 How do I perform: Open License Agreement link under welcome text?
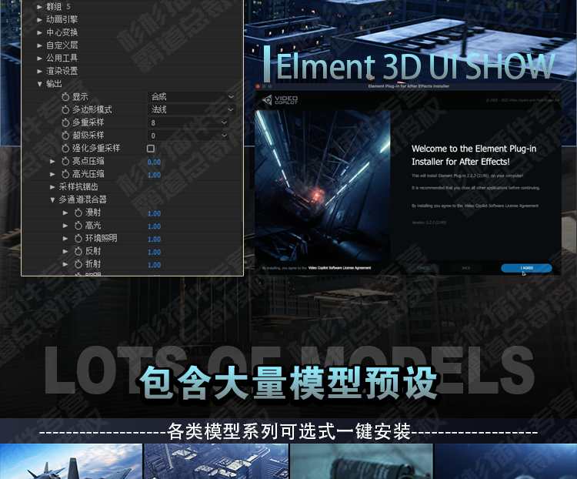[x=501, y=206]
